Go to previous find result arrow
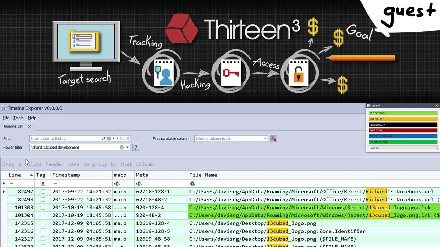The width and height of the screenshot is (440, 247). 113,139
